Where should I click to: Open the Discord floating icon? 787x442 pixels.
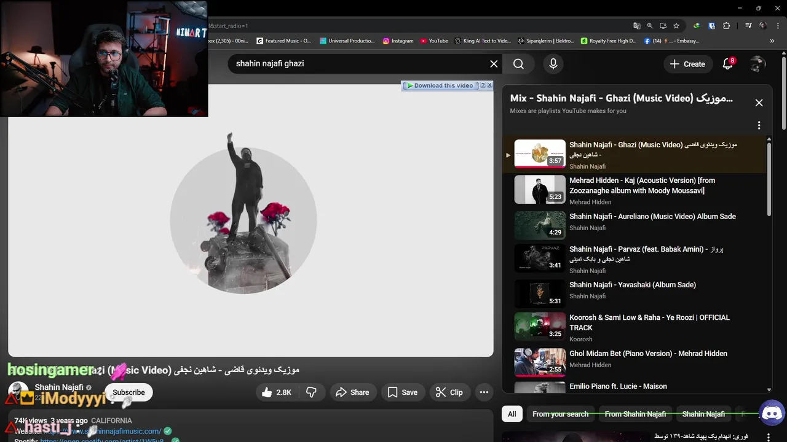(x=772, y=414)
